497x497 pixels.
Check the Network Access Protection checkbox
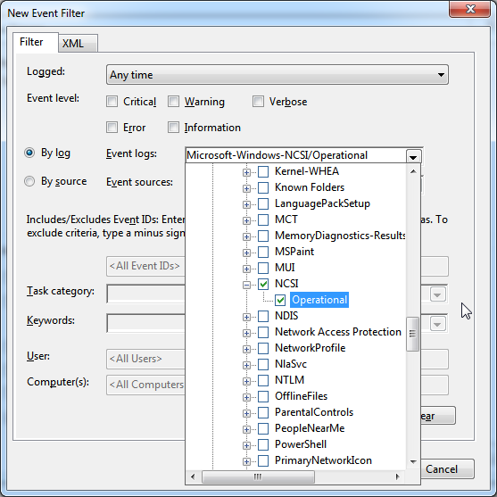point(263,332)
